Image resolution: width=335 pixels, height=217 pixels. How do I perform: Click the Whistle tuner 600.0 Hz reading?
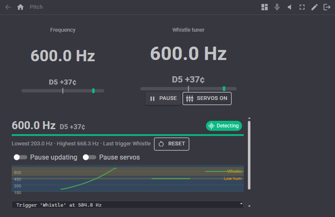188,53
